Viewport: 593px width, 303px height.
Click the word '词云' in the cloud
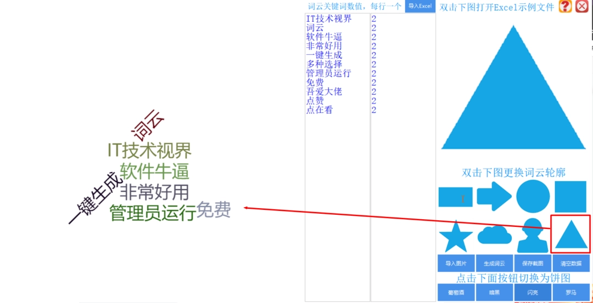tap(147, 125)
